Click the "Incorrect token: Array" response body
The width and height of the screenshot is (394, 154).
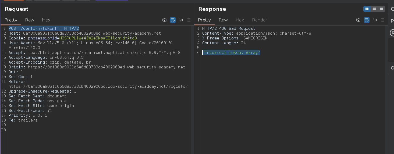coord(231,53)
